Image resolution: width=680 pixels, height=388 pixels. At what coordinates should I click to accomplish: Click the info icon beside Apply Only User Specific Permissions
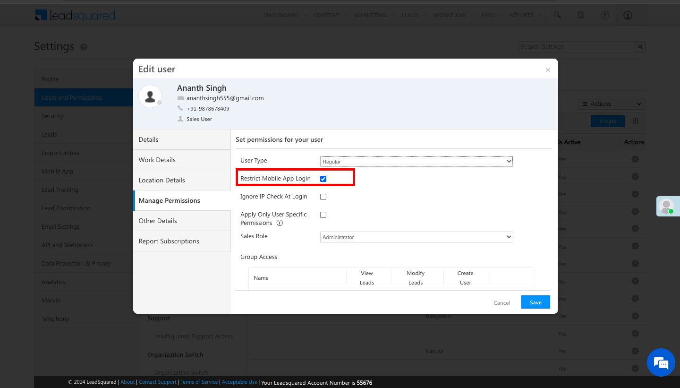point(280,223)
